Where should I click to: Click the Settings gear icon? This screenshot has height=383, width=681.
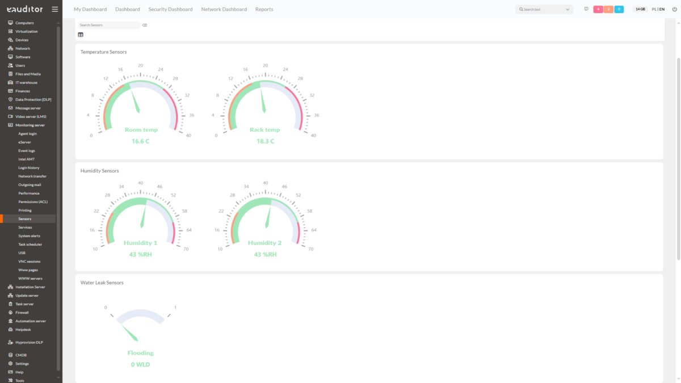(11, 363)
